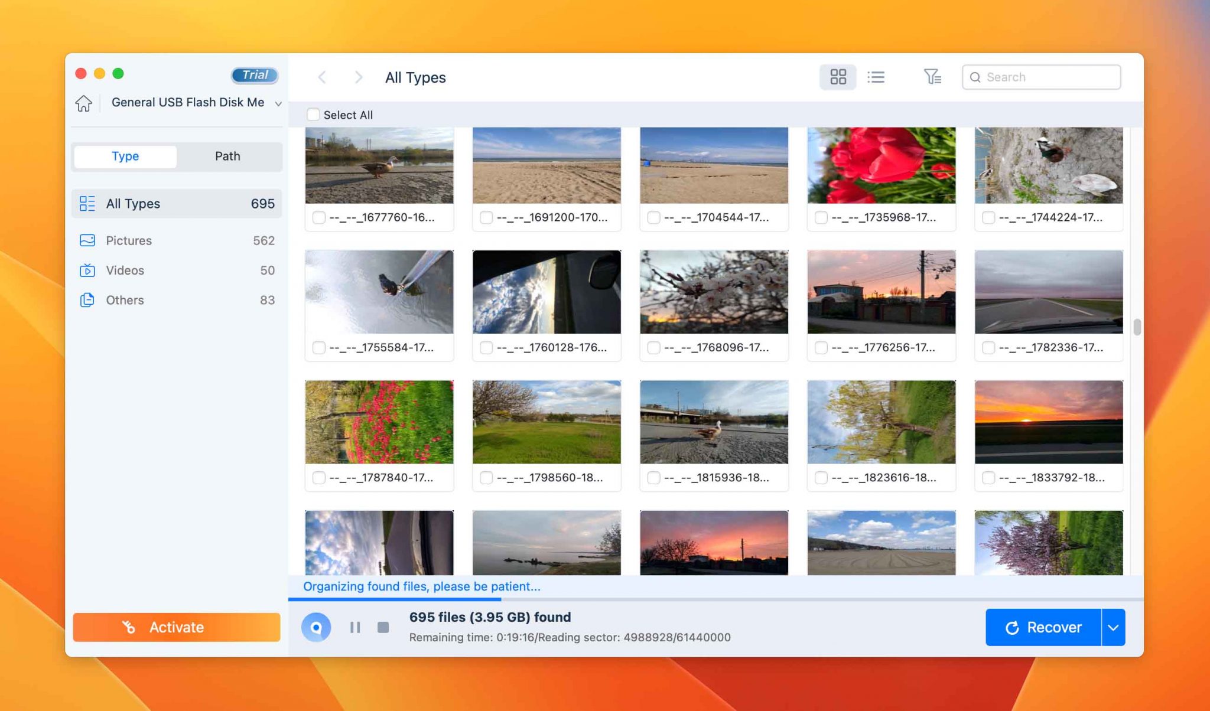Open the filter options icon
1210x711 pixels.
click(932, 77)
